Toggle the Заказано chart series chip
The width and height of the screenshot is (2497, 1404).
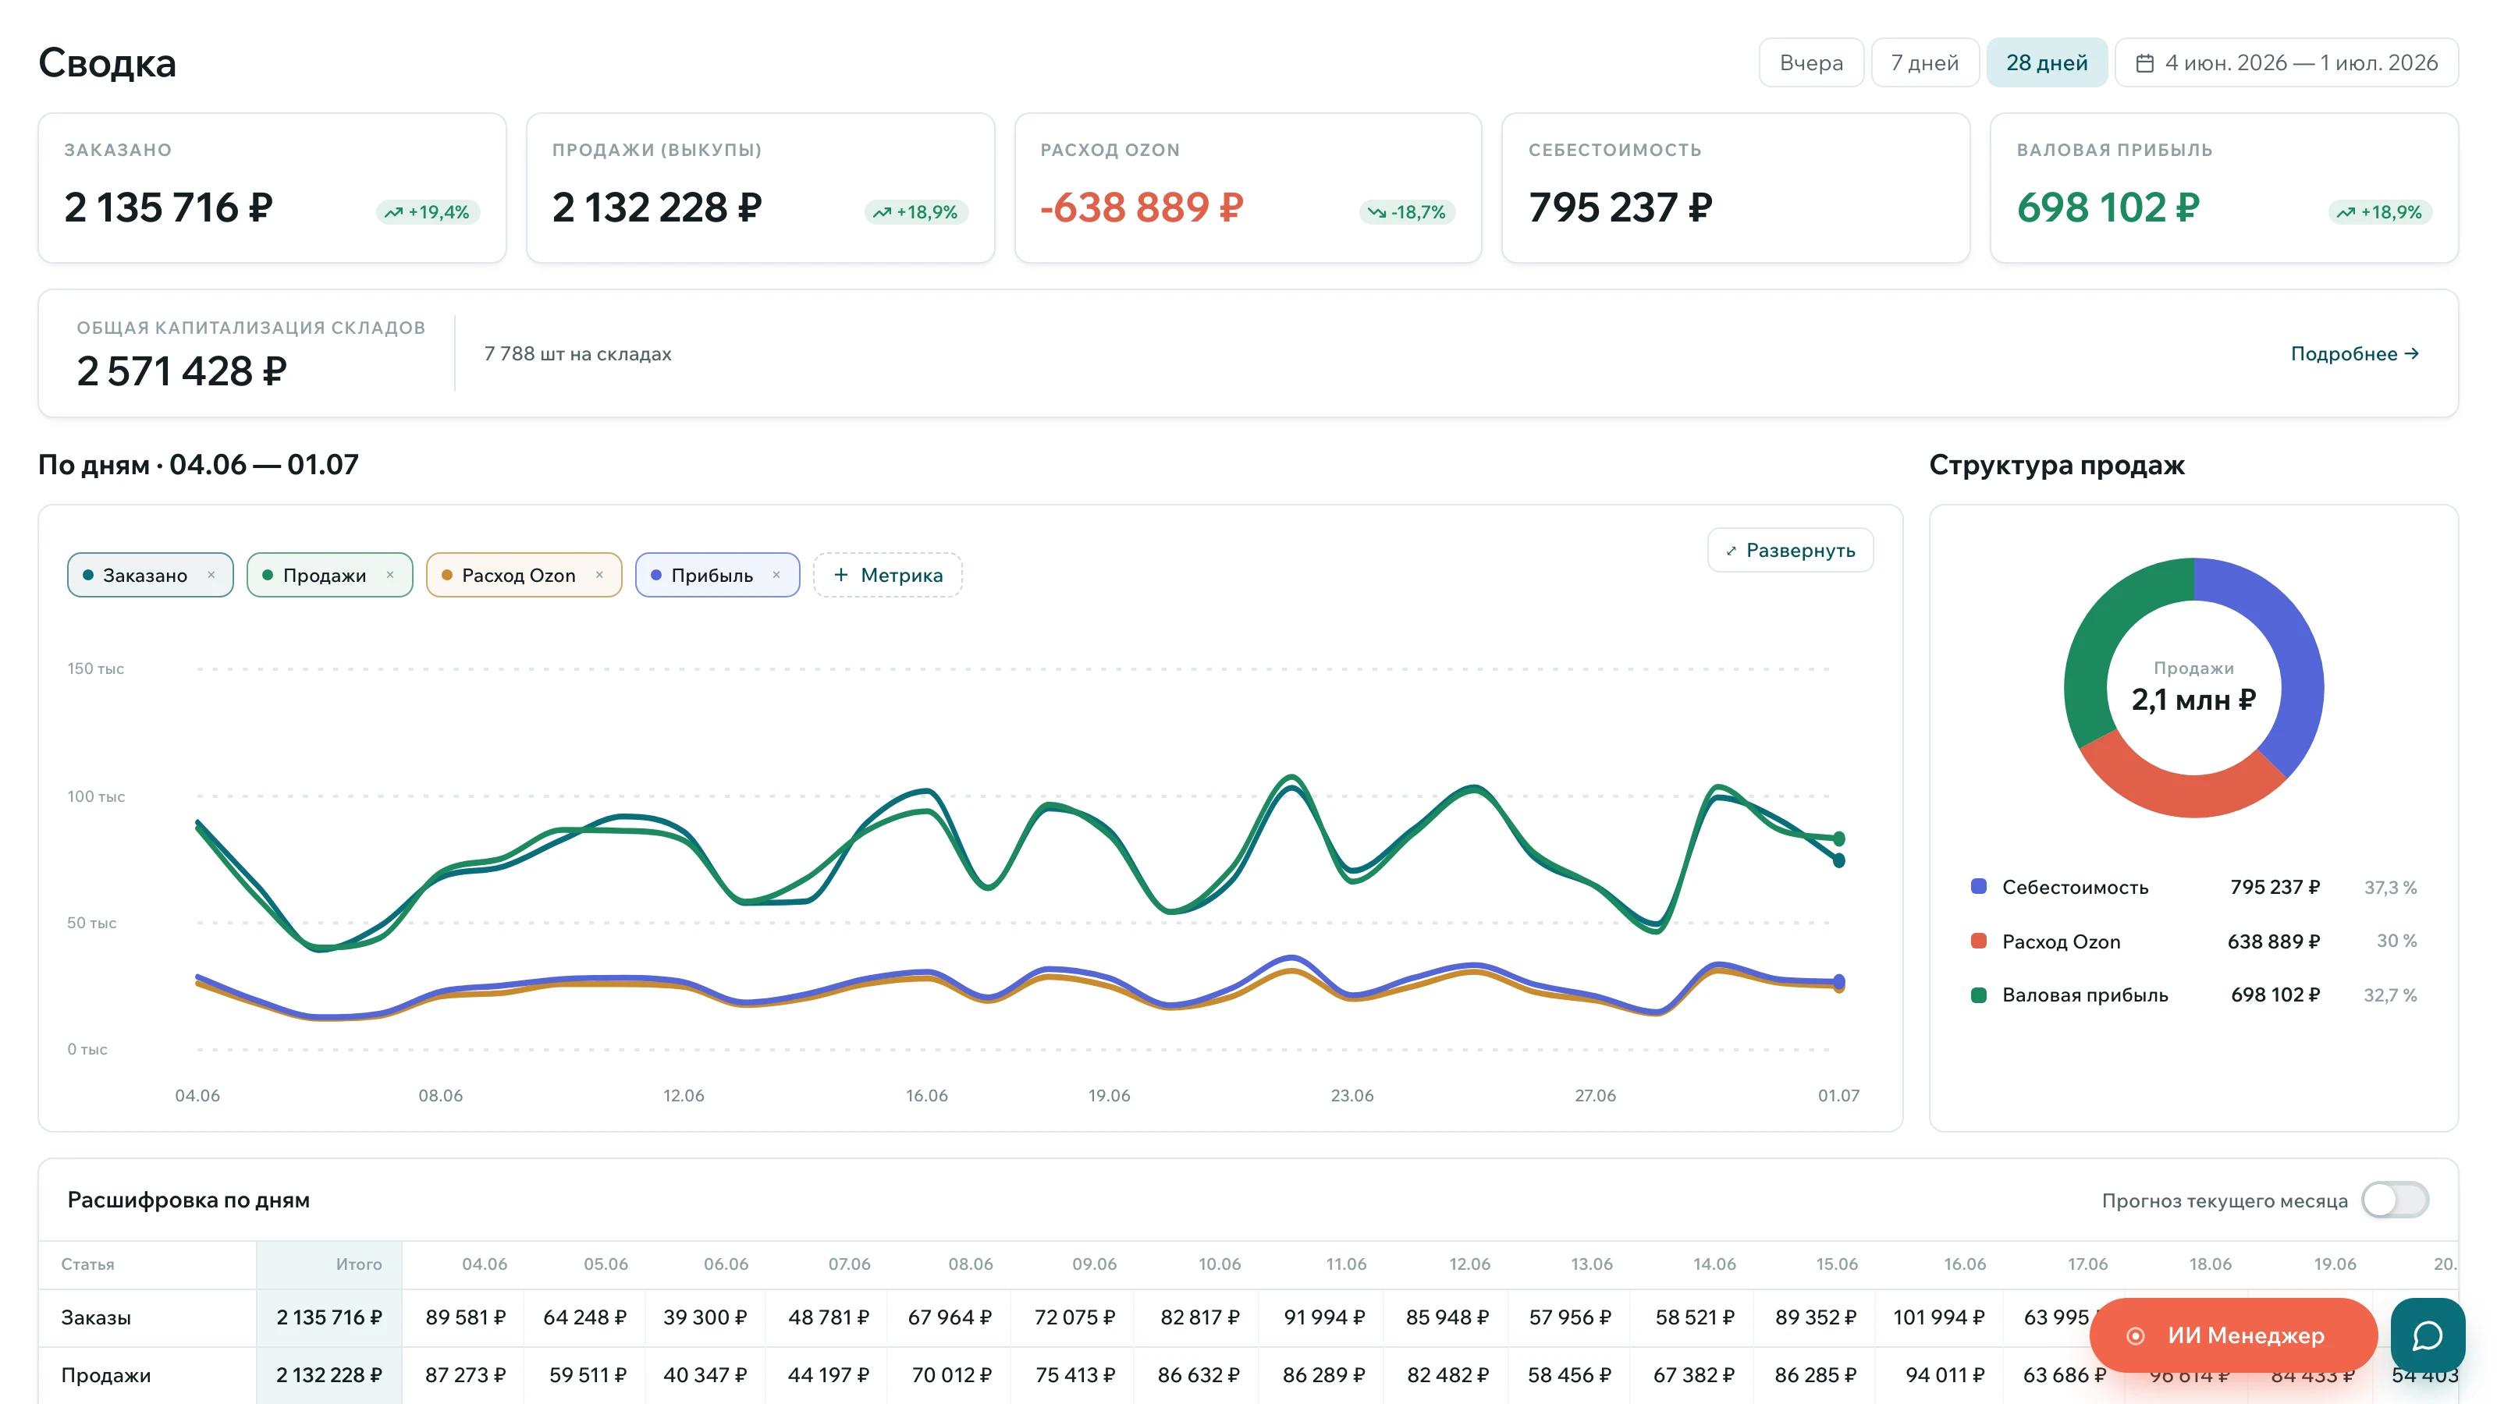click(x=151, y=575)
